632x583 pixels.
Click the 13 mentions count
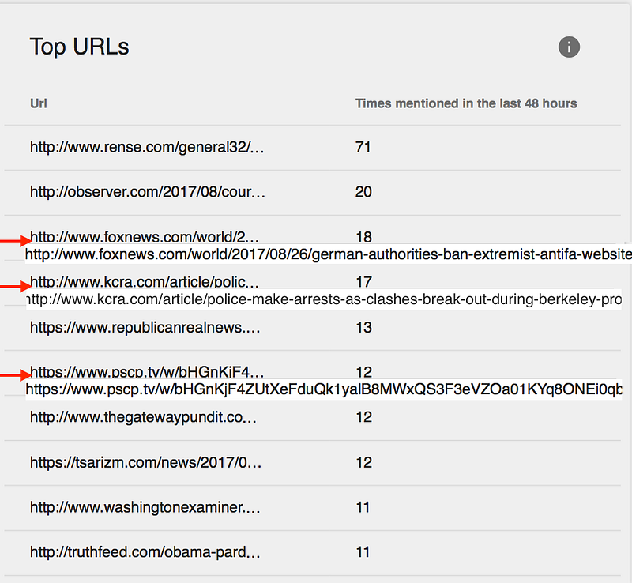click(x=363, y=327)
